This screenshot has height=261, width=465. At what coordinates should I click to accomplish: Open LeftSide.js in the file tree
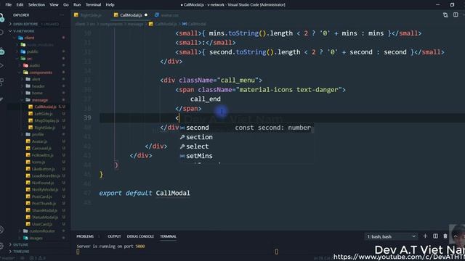click(x=44, y=114)
